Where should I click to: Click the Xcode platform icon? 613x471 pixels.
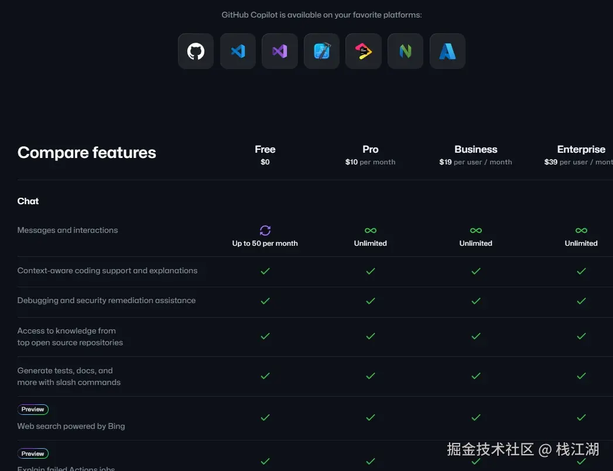(x=322, y=51)
